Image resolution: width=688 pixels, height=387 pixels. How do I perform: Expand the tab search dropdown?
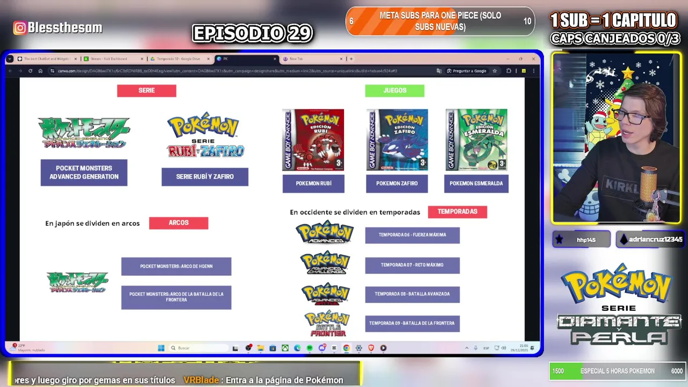coord(10,59)
